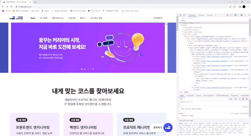Click the element.style rule
Viewport: 251px width, 136px height.
tap(185, 102)
